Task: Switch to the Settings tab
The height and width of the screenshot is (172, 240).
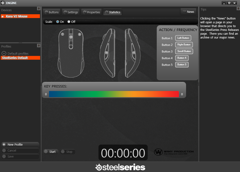Action: 71,12
